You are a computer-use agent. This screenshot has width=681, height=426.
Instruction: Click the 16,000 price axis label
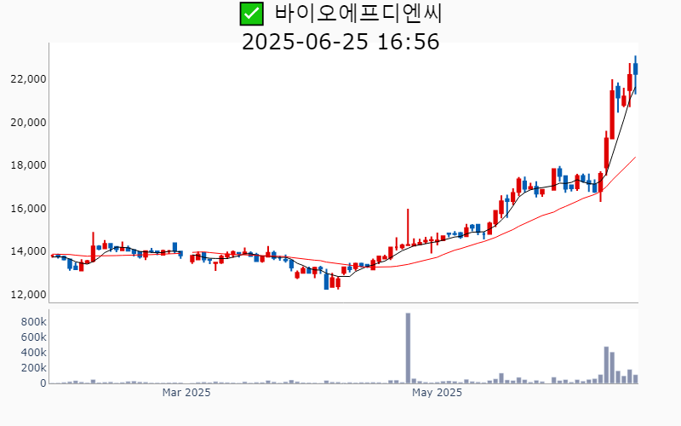coord(28,209)
